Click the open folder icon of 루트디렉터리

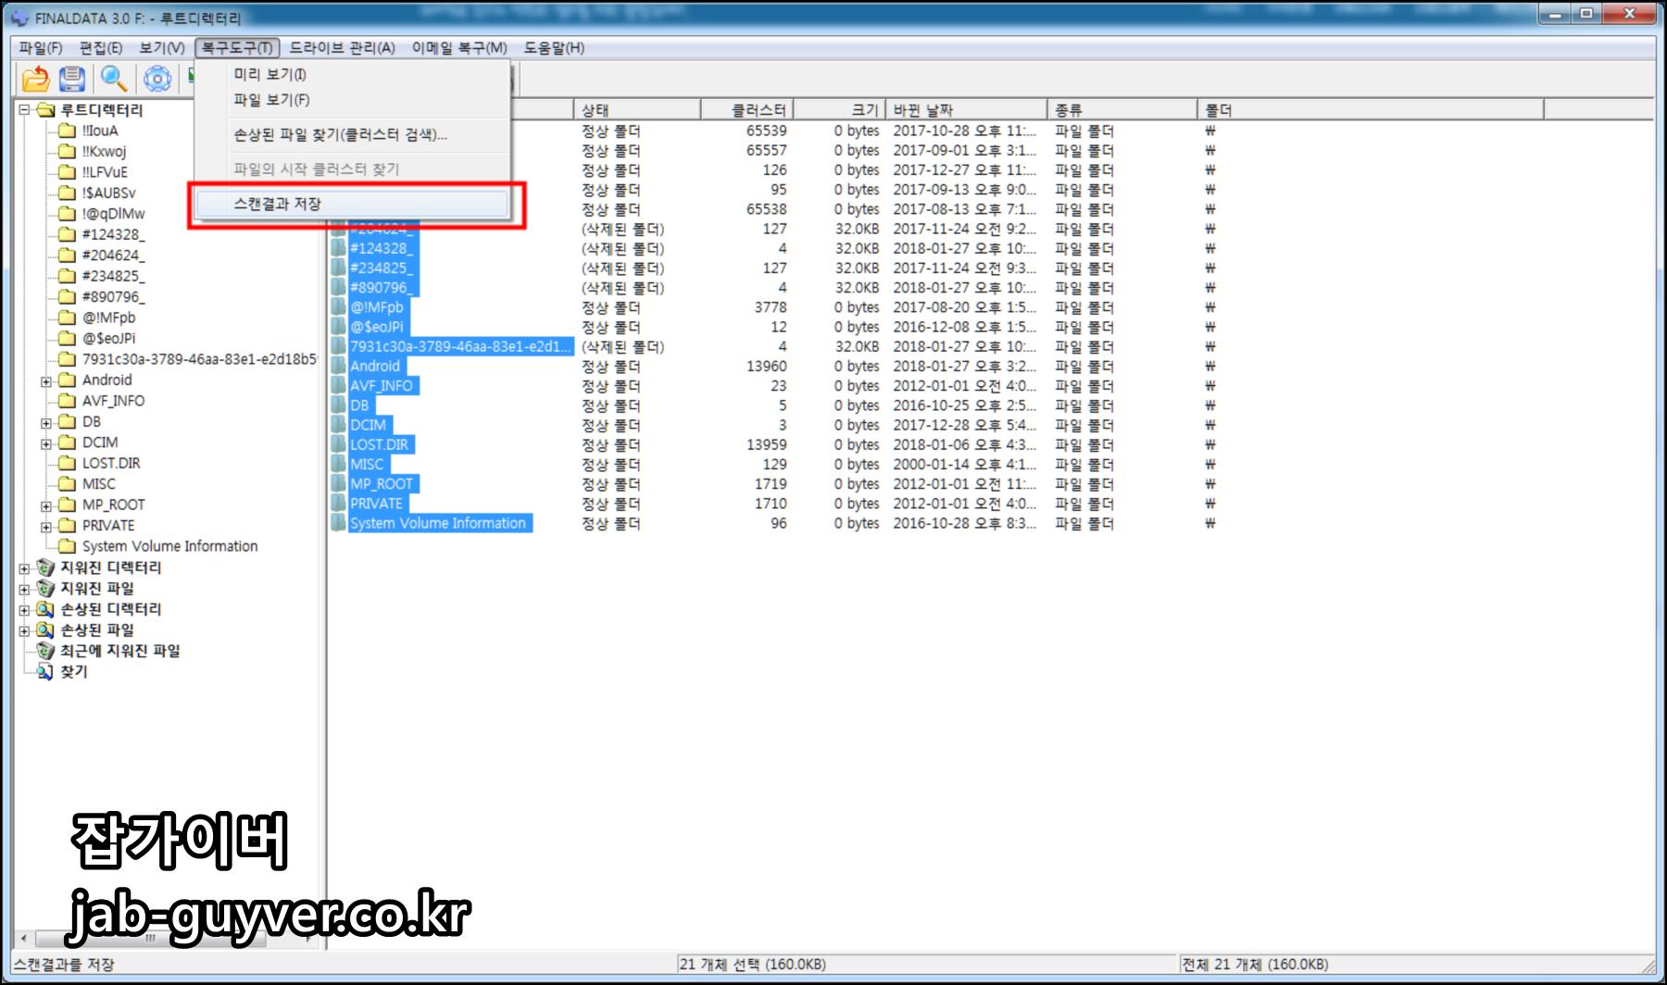click(45, 110)
